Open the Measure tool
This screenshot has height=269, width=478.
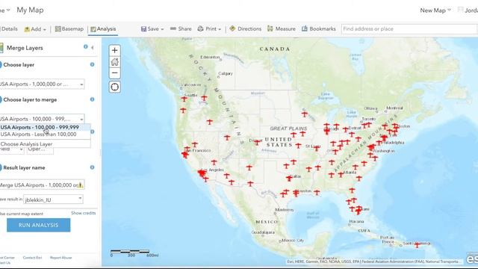tap(282, 29)
